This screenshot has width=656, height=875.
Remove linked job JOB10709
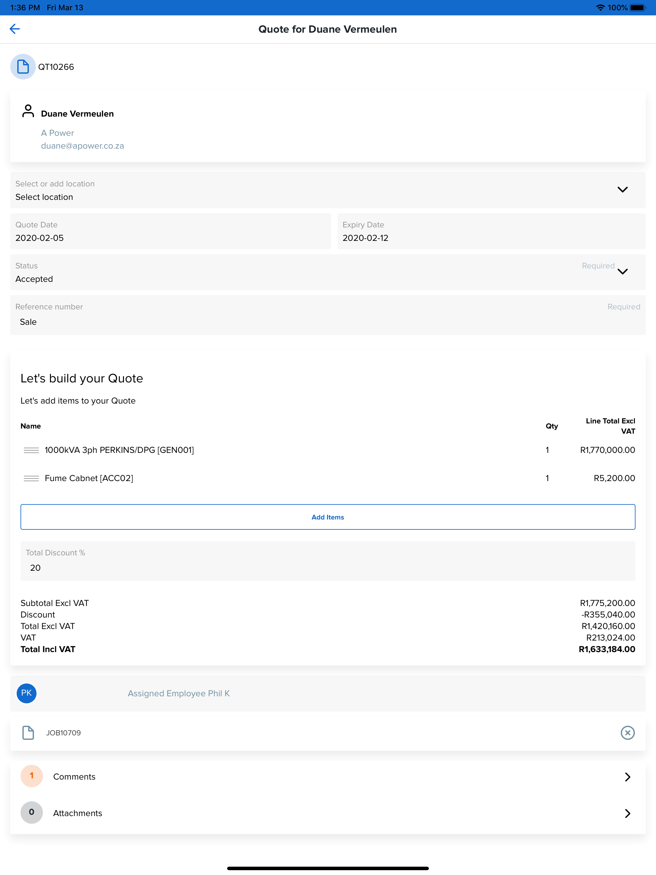pos(627,732)
